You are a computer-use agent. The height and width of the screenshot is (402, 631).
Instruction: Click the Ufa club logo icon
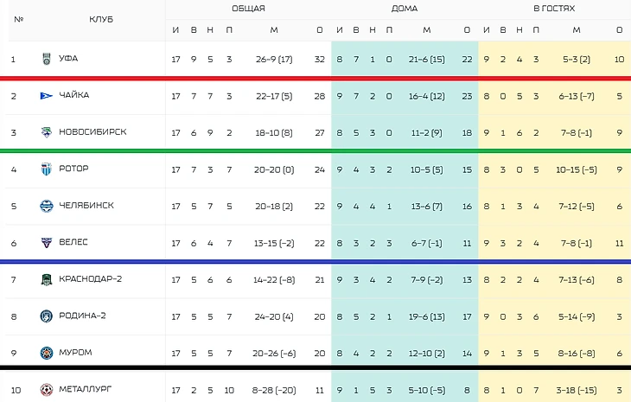point(47,60)
